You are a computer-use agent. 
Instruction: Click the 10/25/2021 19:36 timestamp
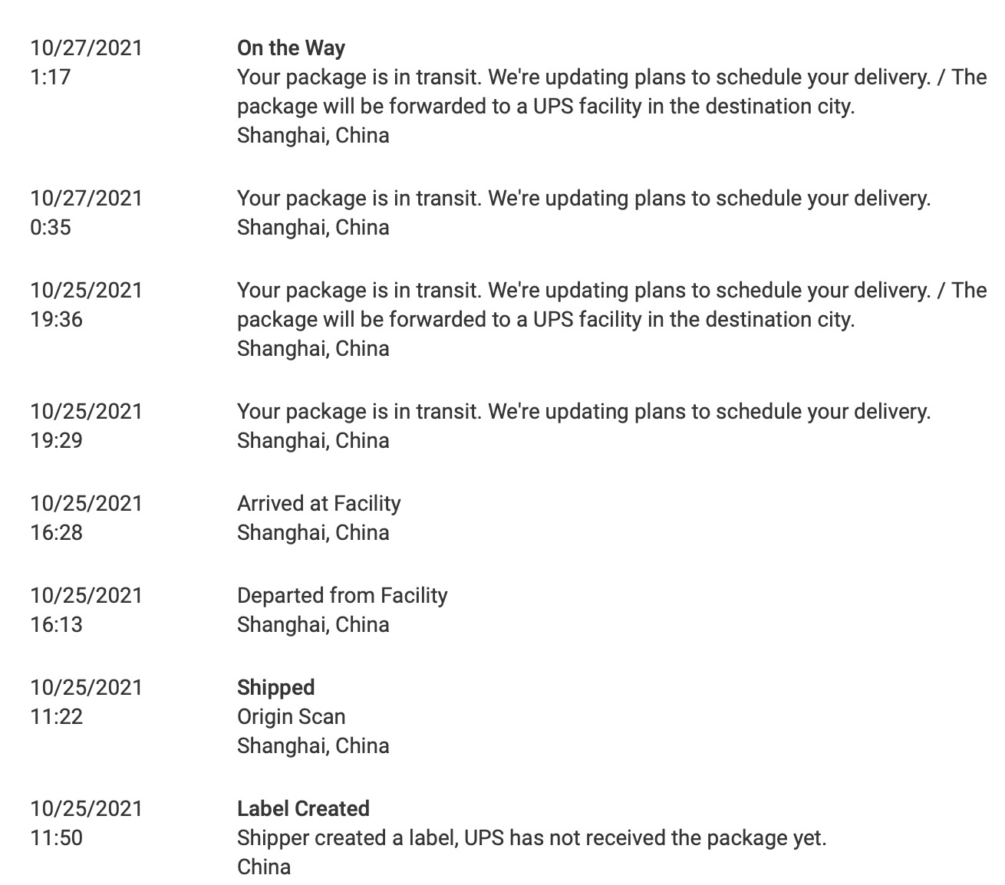click(x=86, y=304)
